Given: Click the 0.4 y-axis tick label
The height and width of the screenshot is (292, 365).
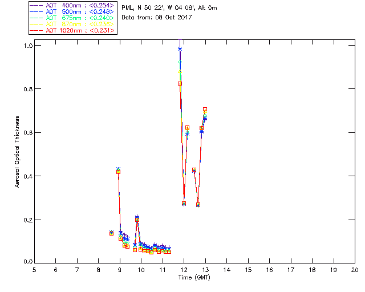Looking at the screenshot, I should pos(28,176).
